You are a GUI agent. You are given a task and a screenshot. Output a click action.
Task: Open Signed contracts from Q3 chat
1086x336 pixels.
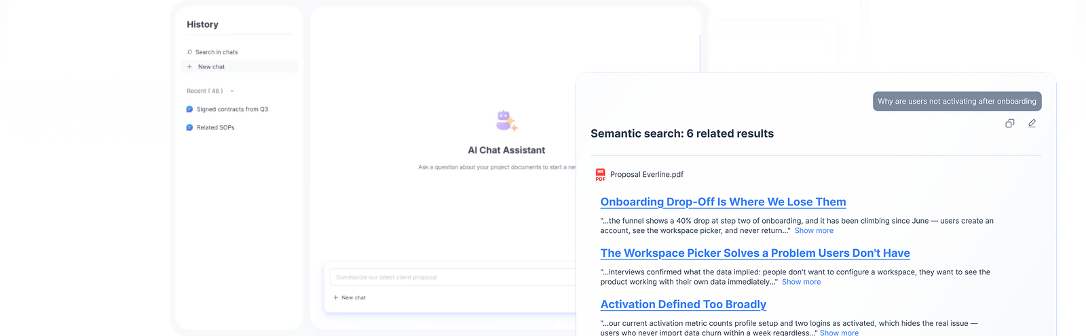pyautogui.click(x=232, y=109)
